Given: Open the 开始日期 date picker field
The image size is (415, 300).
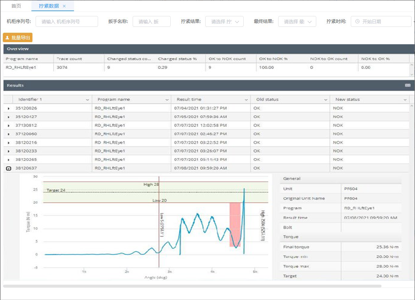Looking at the screenshot, I should [x=381, y=21].
